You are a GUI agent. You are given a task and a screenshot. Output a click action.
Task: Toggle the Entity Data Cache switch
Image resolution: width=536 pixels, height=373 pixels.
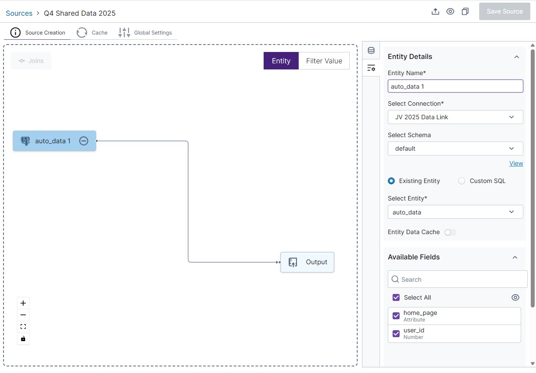[x=450, y=232]
